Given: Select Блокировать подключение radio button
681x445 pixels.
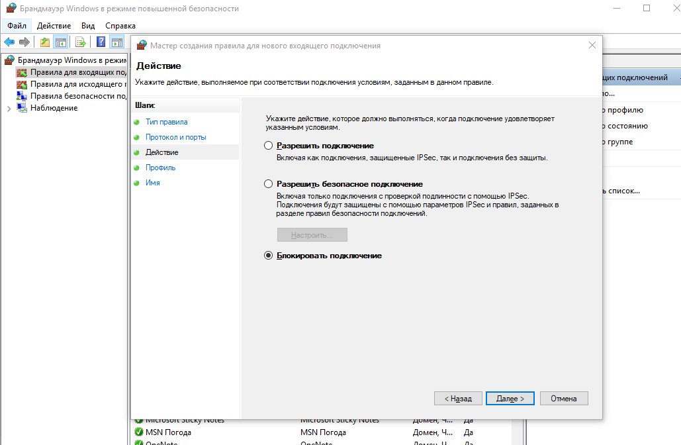Looking at the screenshot, I should pos(269,256).
